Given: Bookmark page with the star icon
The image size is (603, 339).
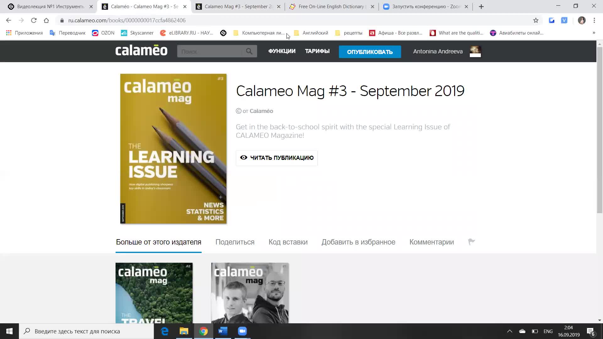Looking at the screenshot, I should [536, 20].
